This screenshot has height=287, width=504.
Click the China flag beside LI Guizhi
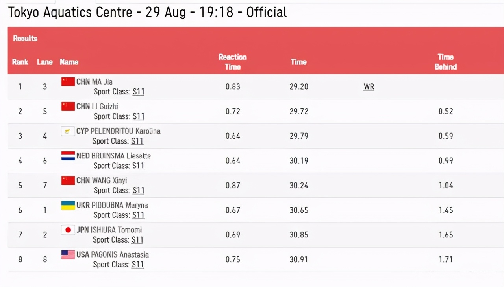68,106
